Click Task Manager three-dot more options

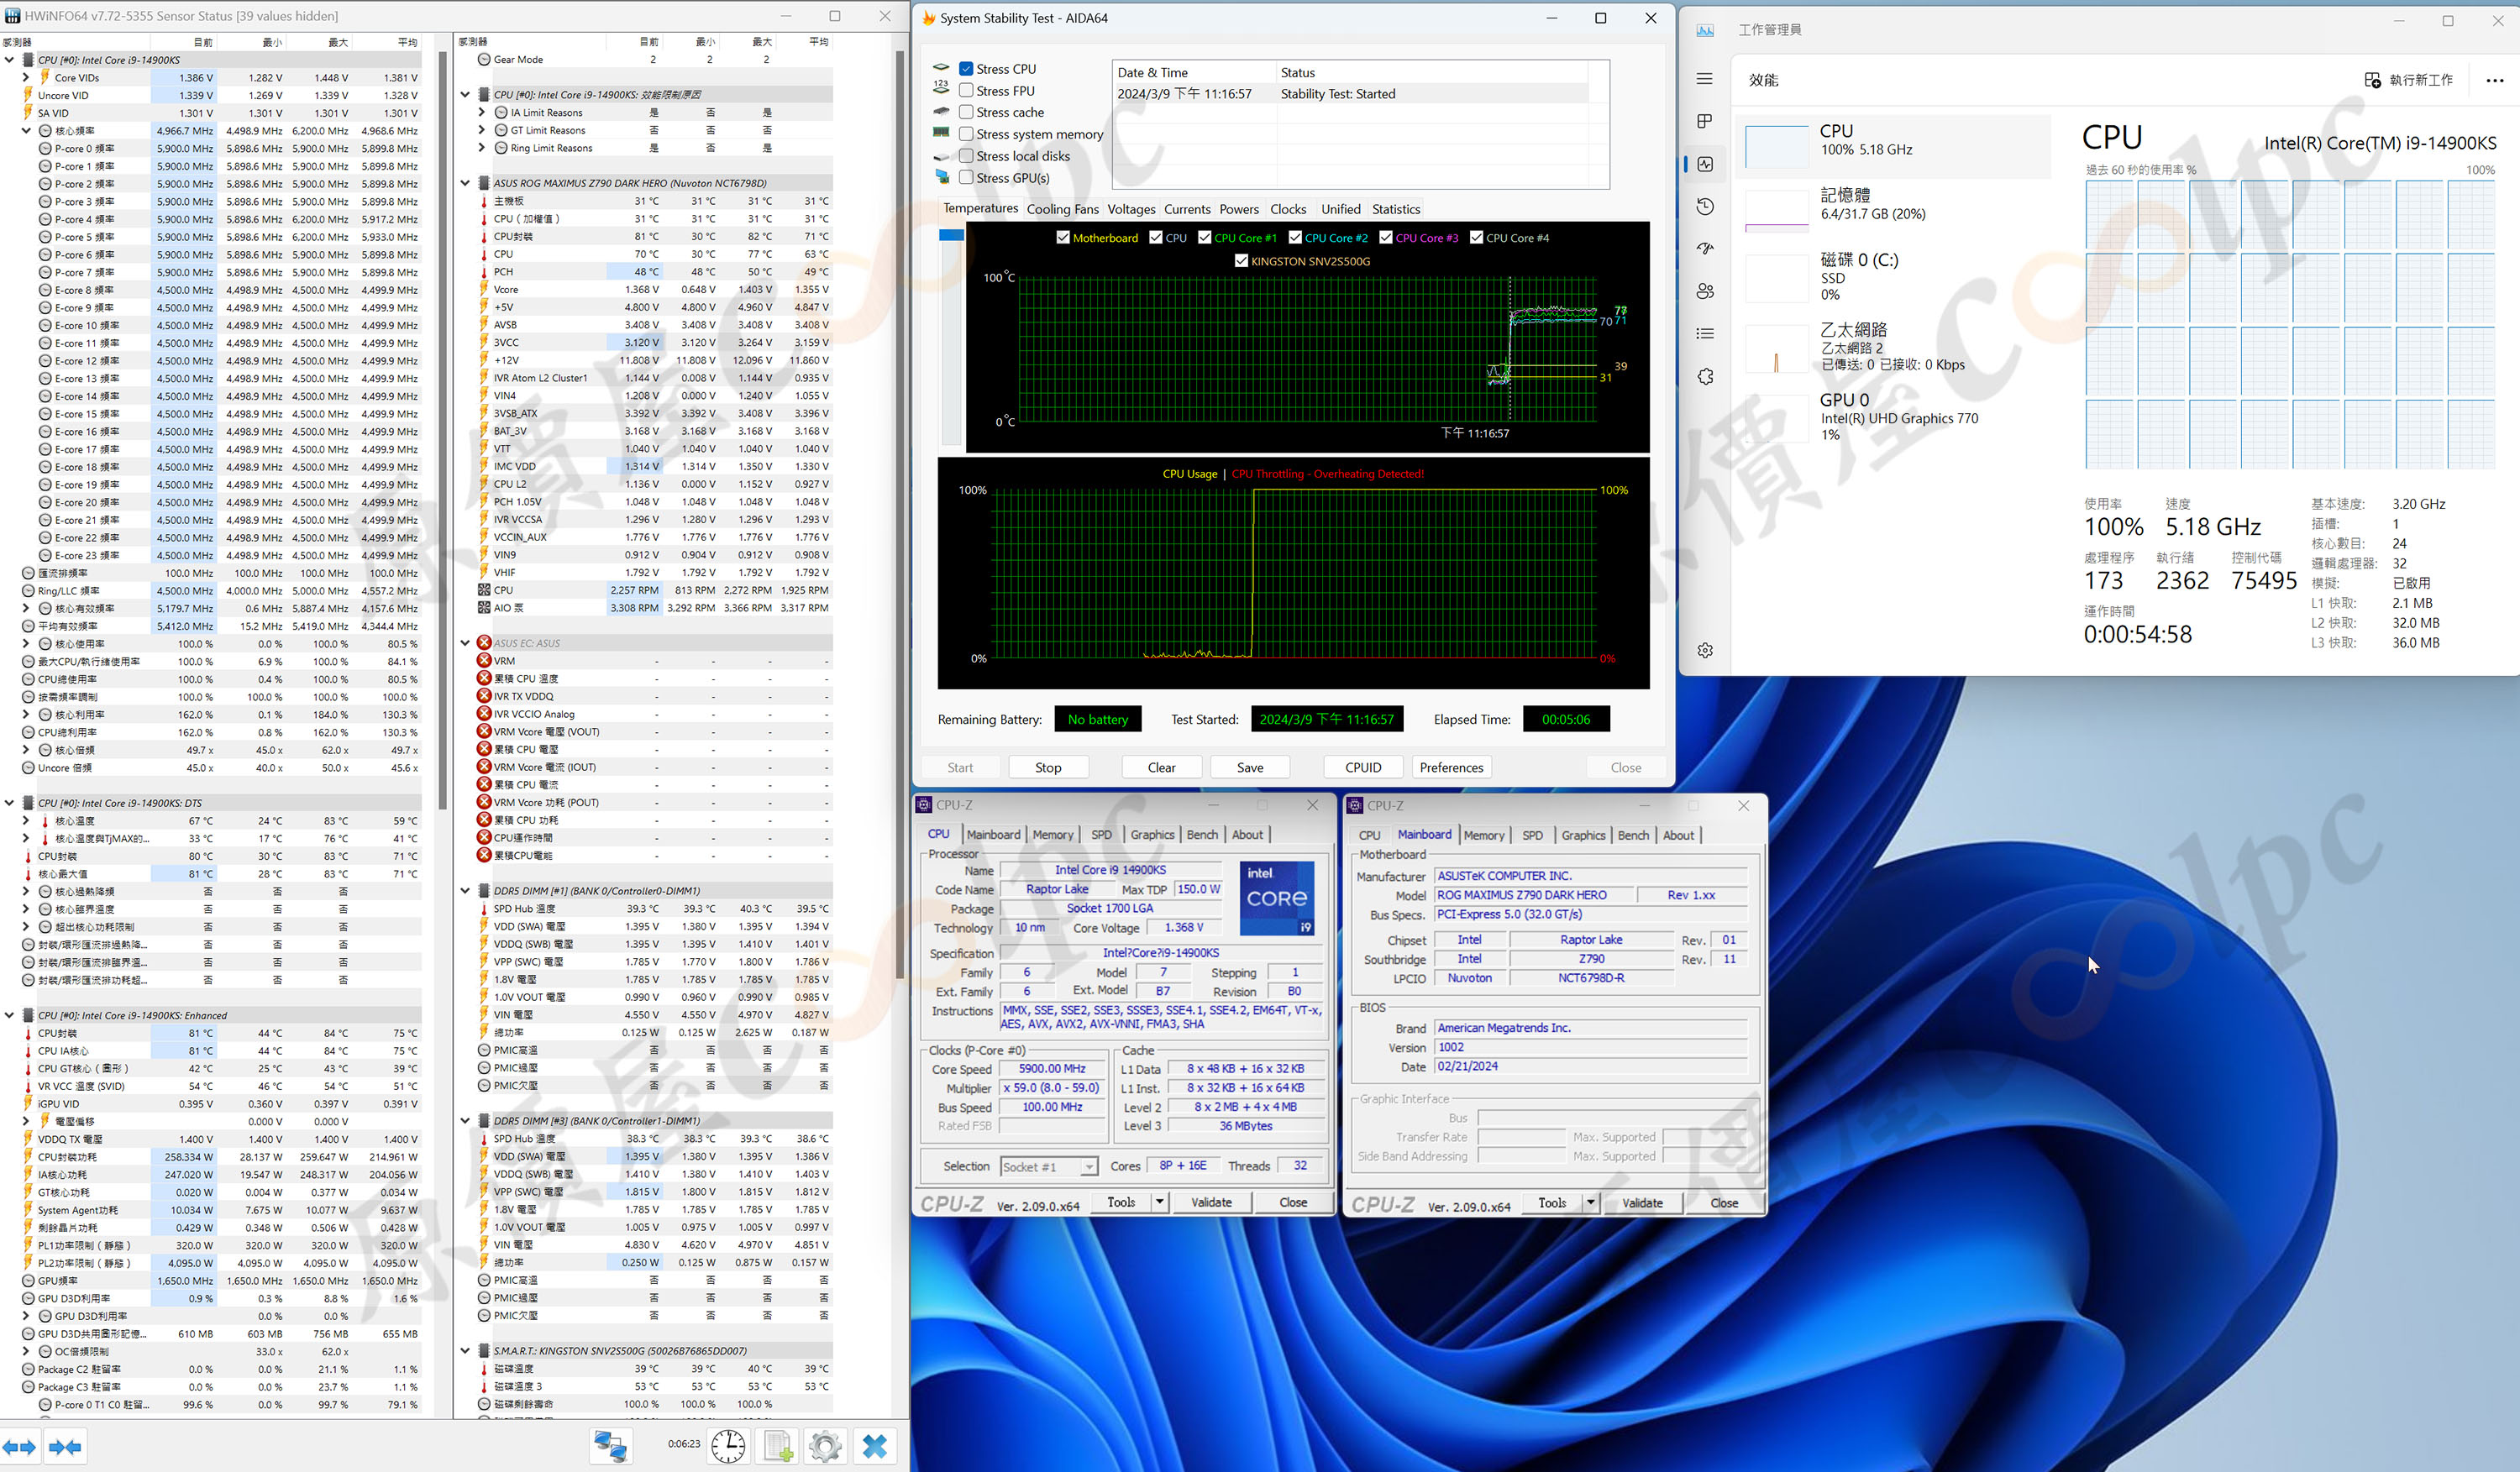(2495, 80)
